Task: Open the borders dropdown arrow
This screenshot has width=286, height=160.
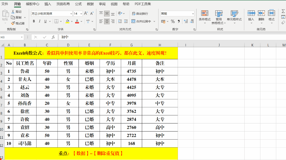Action: (x=61, y=21)
